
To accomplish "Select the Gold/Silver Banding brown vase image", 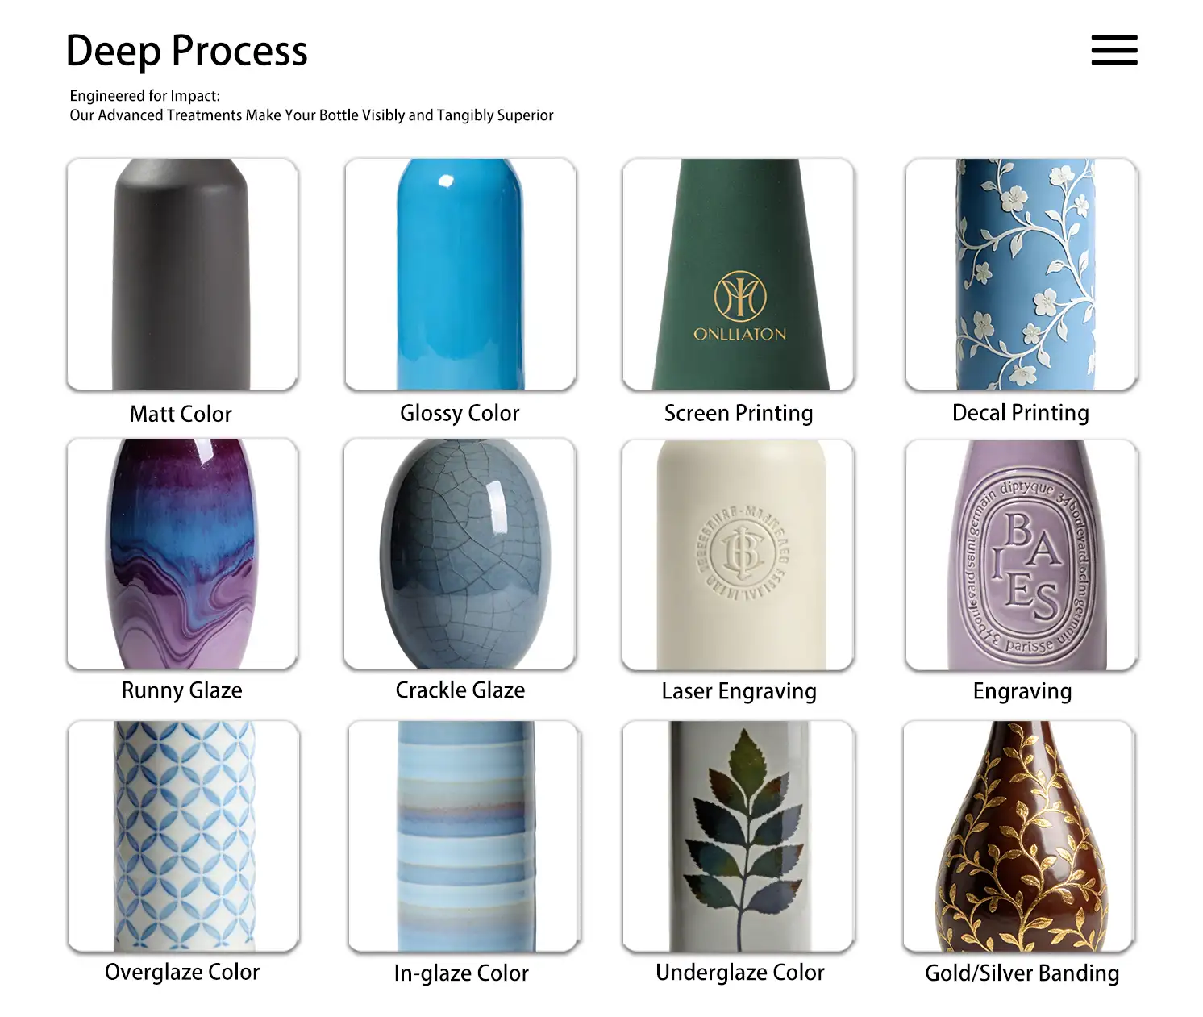I will click(x=1019, y=836).
